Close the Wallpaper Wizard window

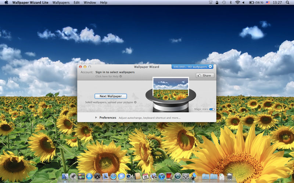pos(80,67)
